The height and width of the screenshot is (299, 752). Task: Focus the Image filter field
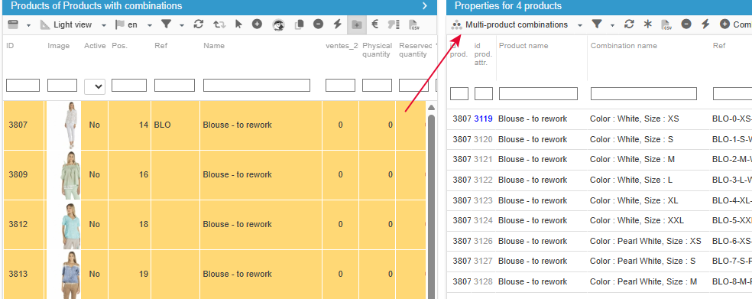coord(63,86)
